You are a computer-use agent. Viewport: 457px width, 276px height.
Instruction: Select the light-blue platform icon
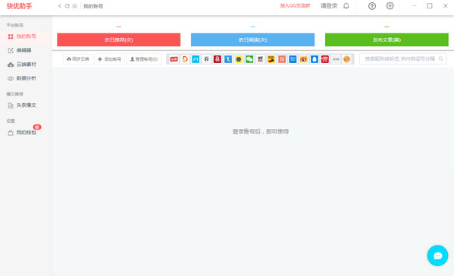click(196, 59)
